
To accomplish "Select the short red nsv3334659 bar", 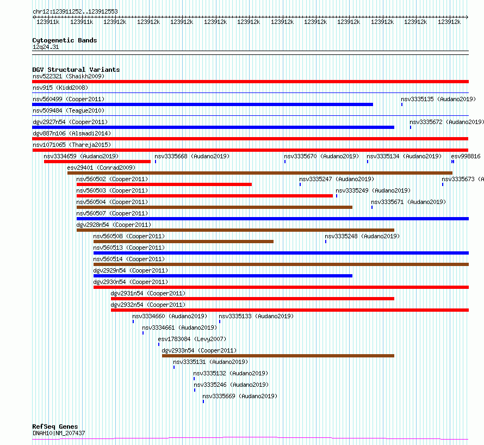I will [97, 162].
